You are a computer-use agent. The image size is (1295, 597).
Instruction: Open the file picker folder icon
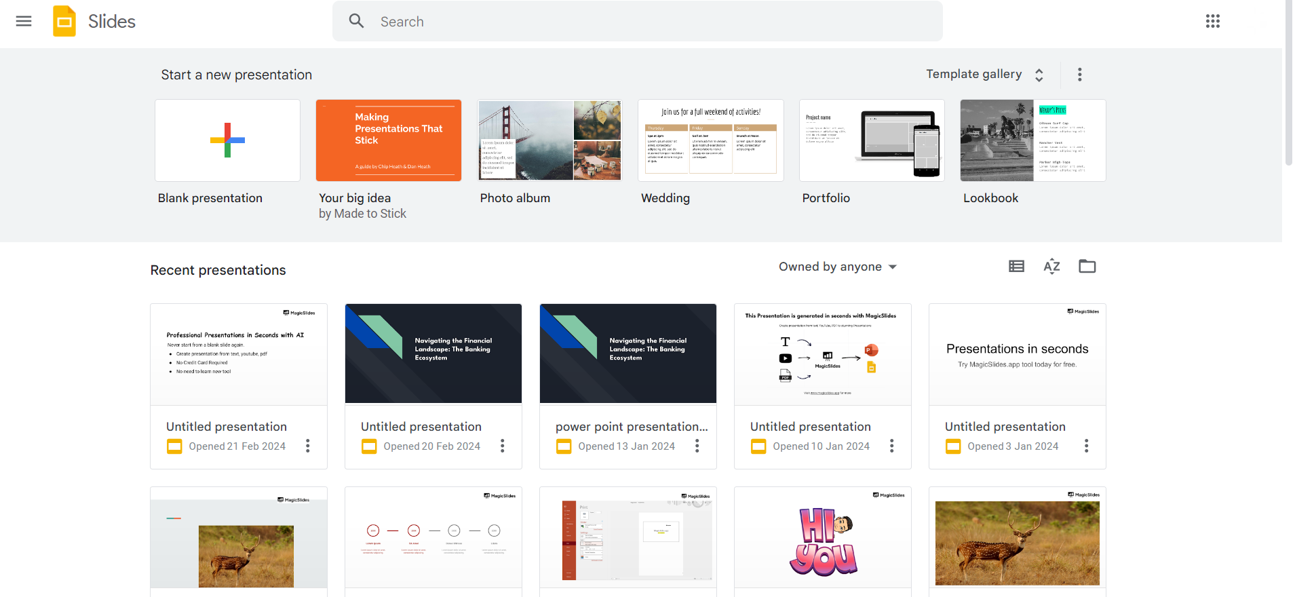pos(1087,267)
